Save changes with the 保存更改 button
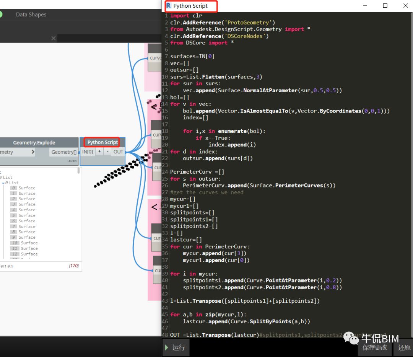The height and width of the screenshot is (357, 413). click(x=375, y=347)
